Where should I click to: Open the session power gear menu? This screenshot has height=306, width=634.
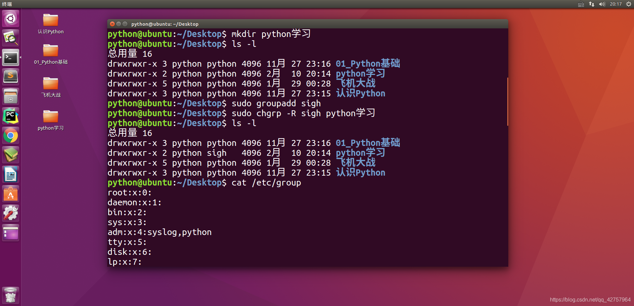[x=629, y=4]
